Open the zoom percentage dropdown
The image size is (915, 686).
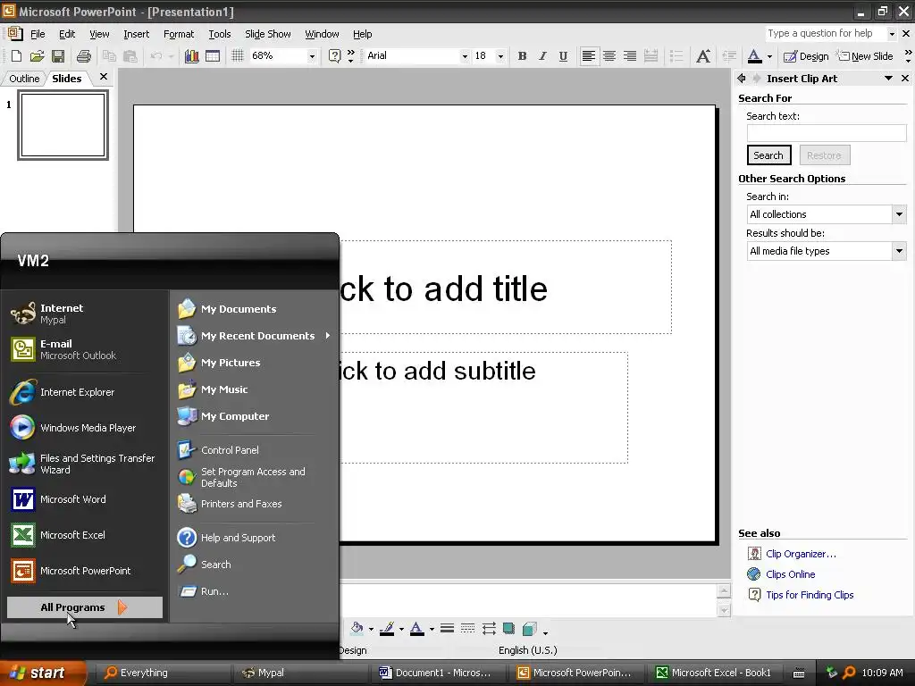tap(312, 56)
